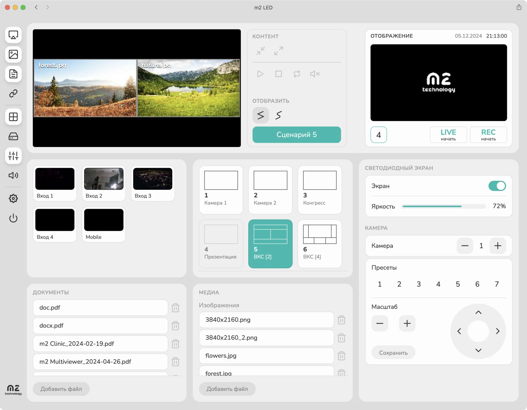Screen dimensions: 527x410
Task: Pan camera right with joystick arrow
Action: click(498, 331)
